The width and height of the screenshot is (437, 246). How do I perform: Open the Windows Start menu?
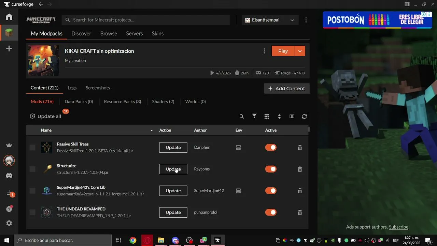(7, 241)
